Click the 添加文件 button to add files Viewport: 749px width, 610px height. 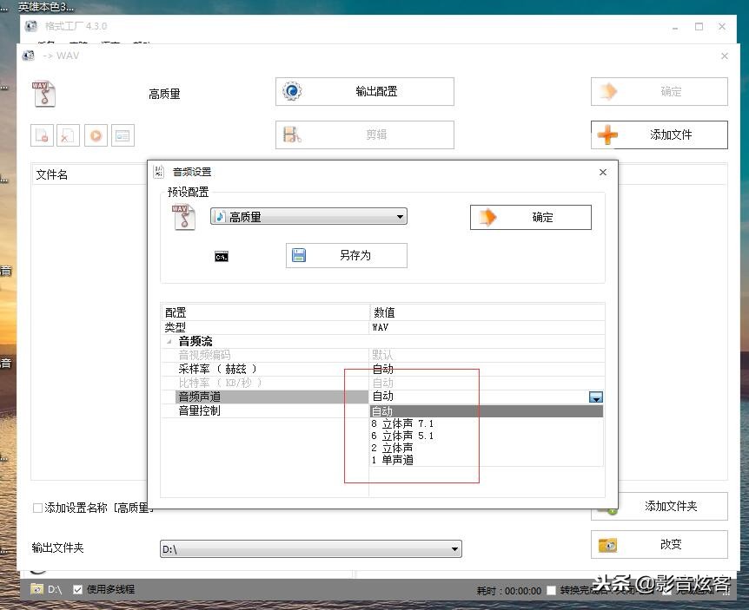point(659,134)
